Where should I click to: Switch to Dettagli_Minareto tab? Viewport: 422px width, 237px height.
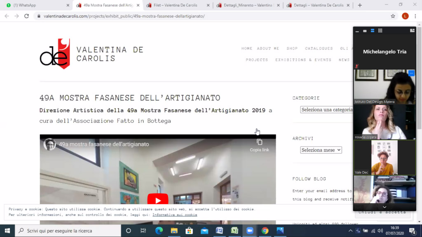point(248,5)
